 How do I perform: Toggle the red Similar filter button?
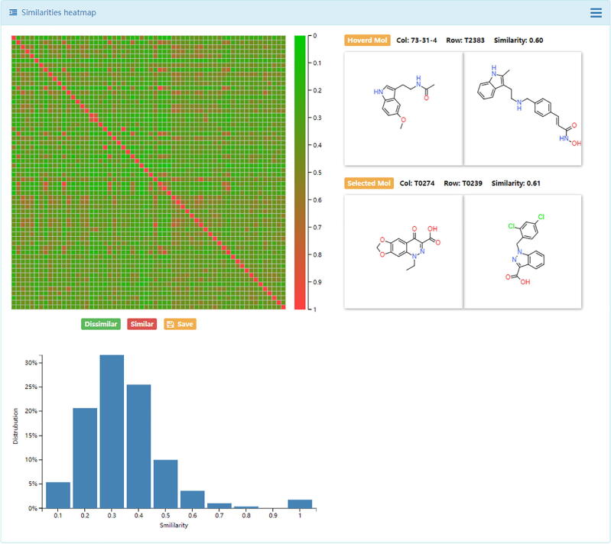tap(142, 324)
